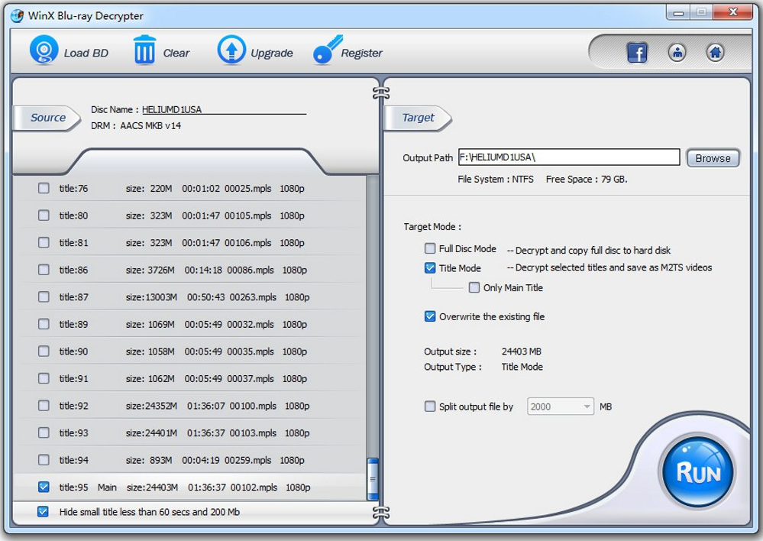Check the title:89 checkbox
The width and height of the screenshot is (763, 541).
44,324
